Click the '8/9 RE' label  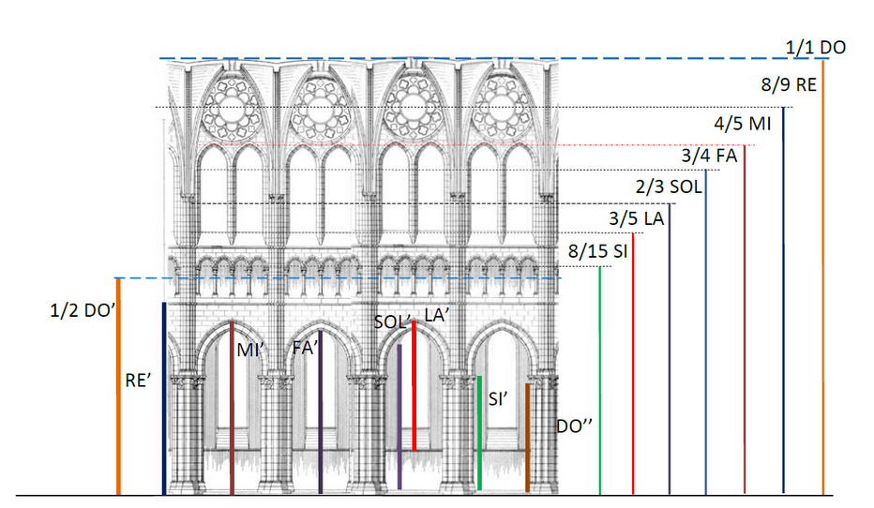789,84
